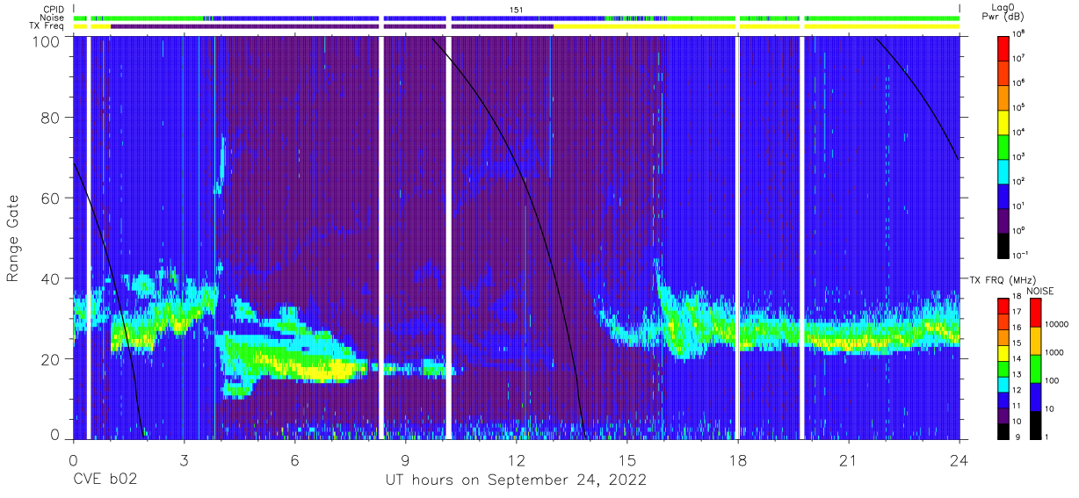Image resolution: width=1079 pixels, height=498 pixels.
Task: Click the cyan segment of the Lag0 power colorbar
Action: (1003, 170)
